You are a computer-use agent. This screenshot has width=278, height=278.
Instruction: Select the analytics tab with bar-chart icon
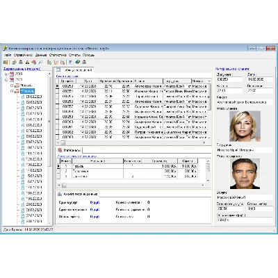[78, 194]
